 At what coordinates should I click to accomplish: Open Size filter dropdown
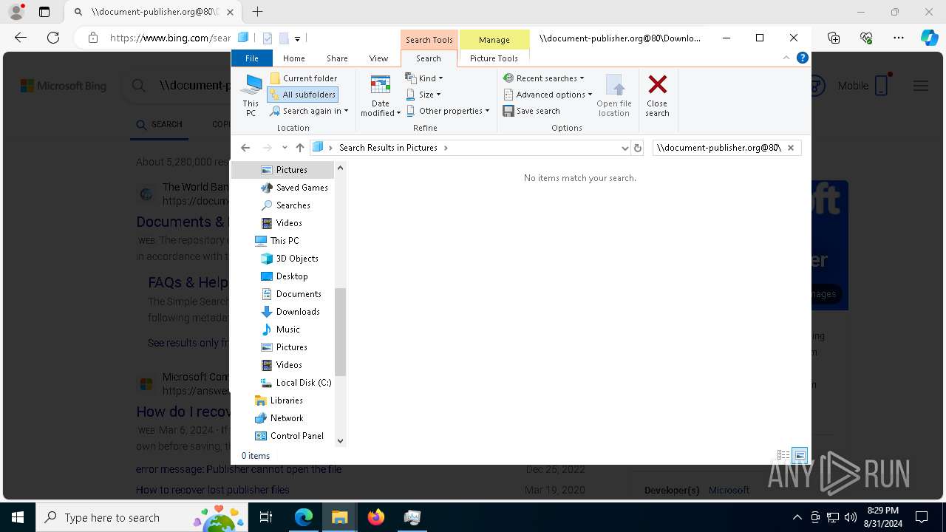(x=423, y=95)
